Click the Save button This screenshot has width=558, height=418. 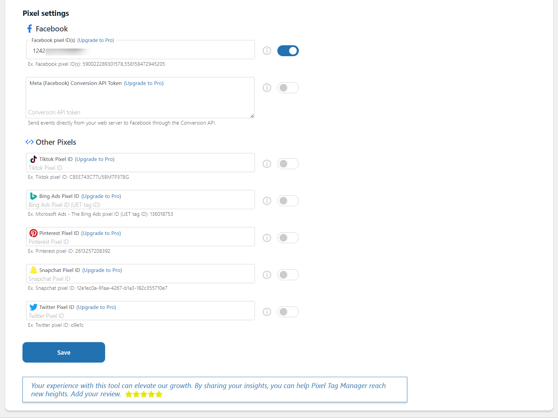pos(63,352)
